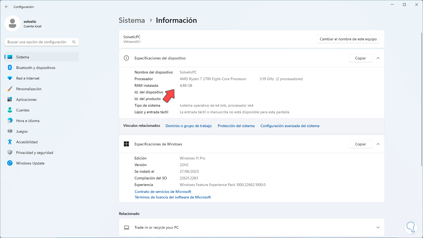Viewport: 423px width, 238px height.
Task: Open the Accesibilidad figure icon
Action: [10, 142]
